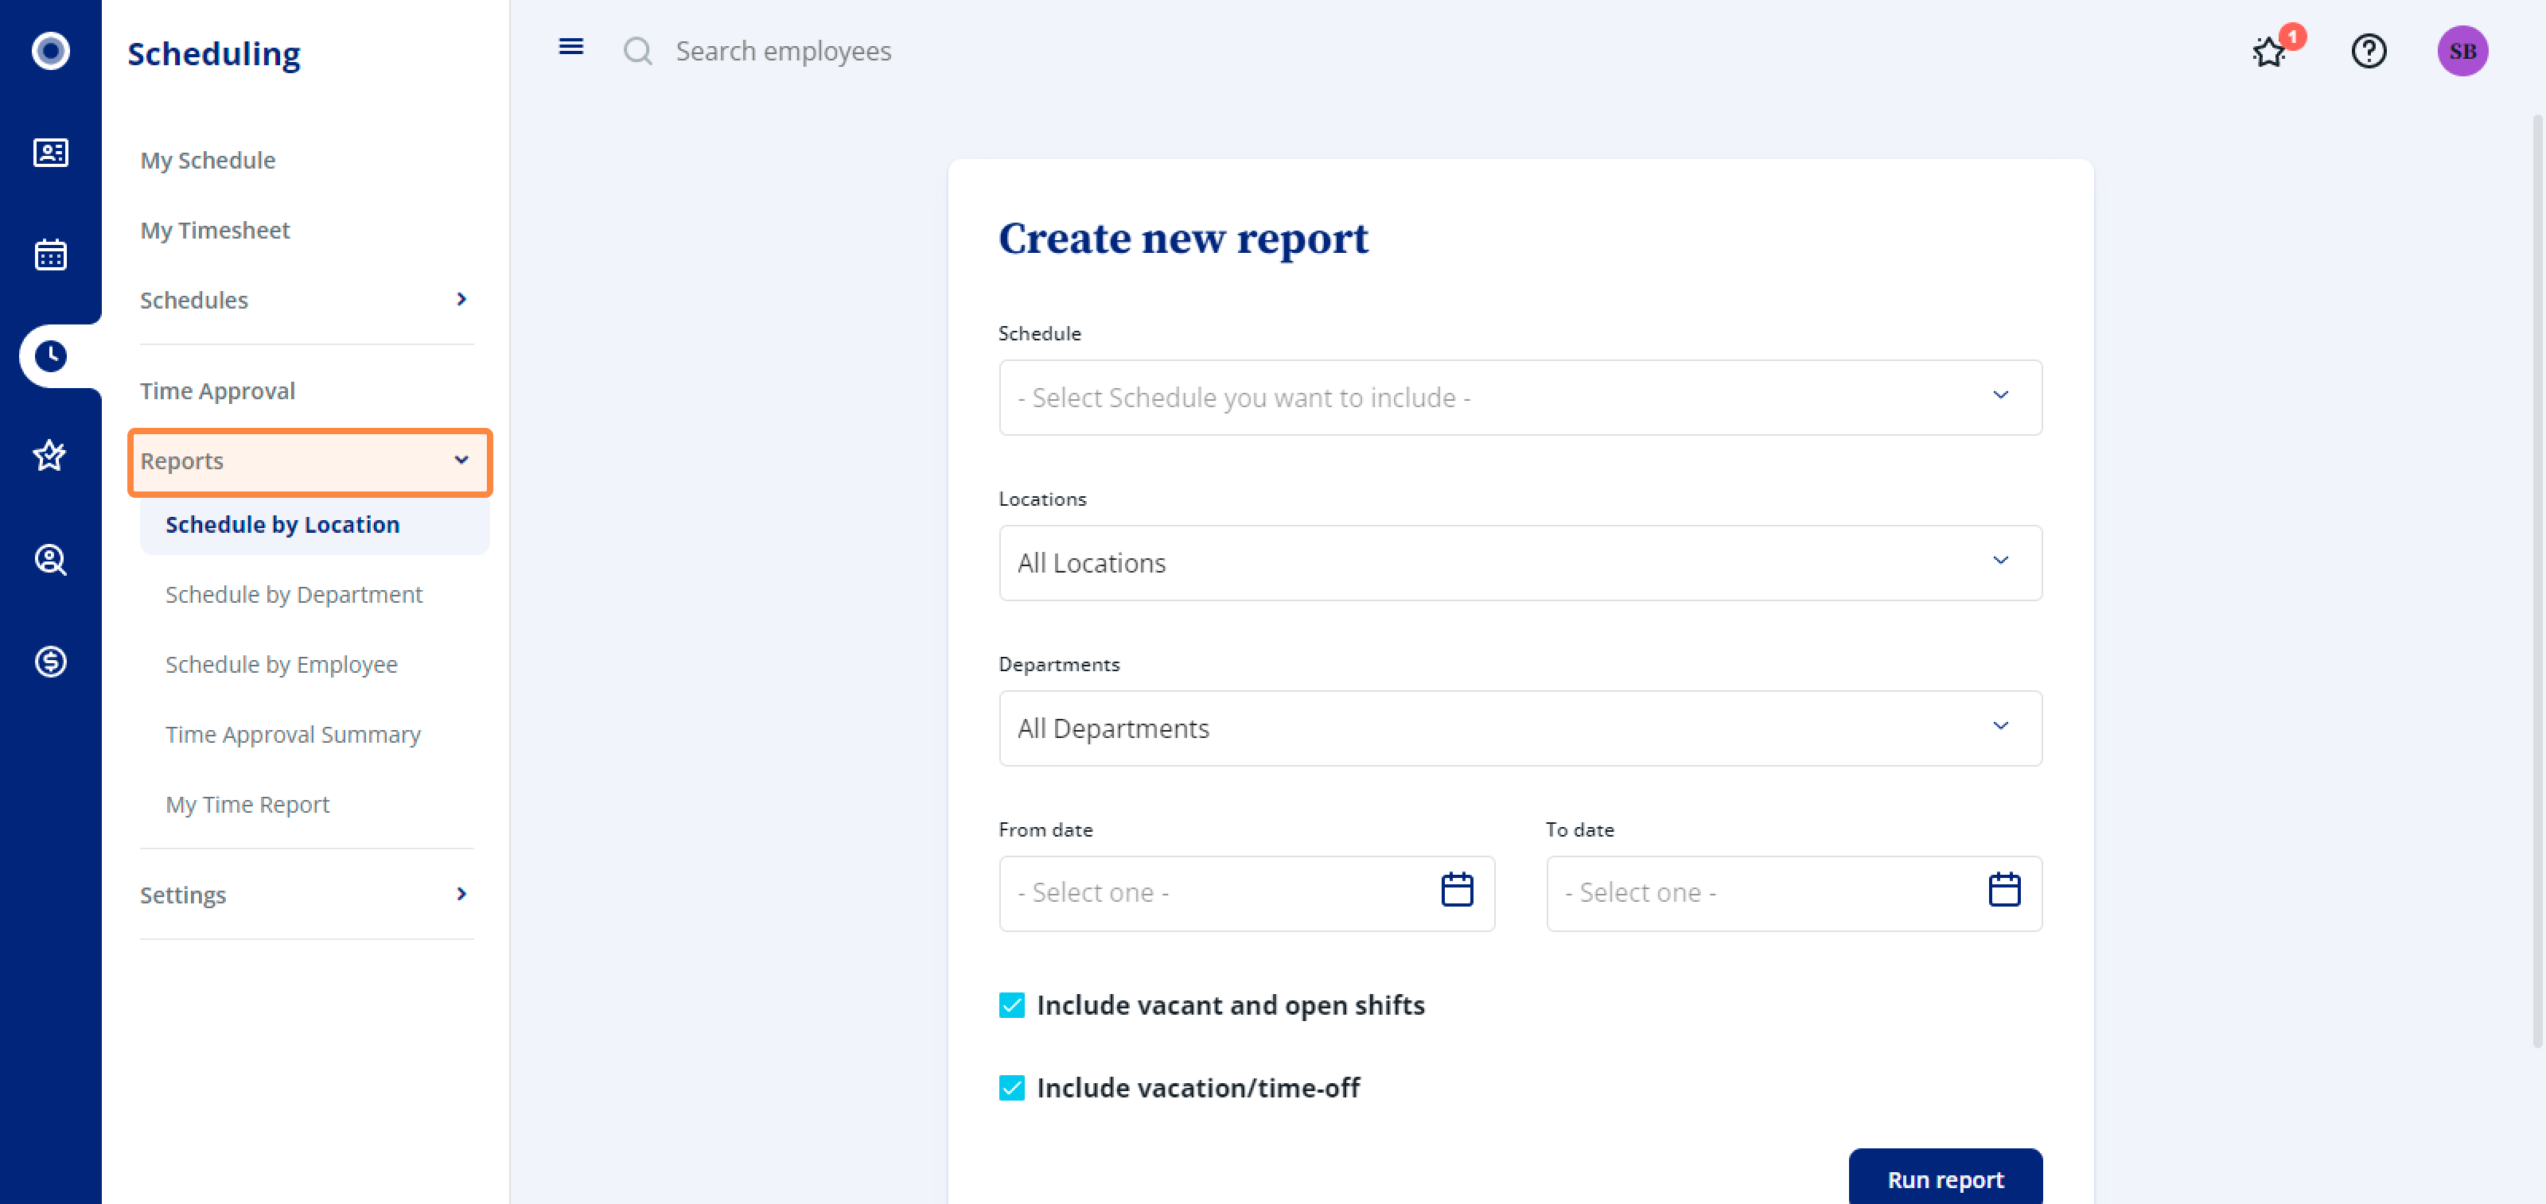Select Schedule by Employee report

[281, 665]
